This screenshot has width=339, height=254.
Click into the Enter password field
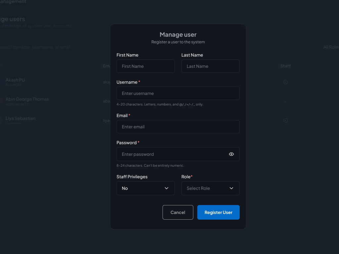(x=178, y=154)
